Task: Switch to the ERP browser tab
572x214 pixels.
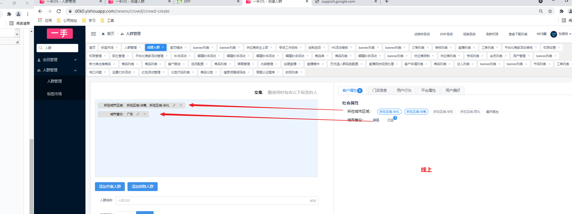Action: (x=209, y=2)
